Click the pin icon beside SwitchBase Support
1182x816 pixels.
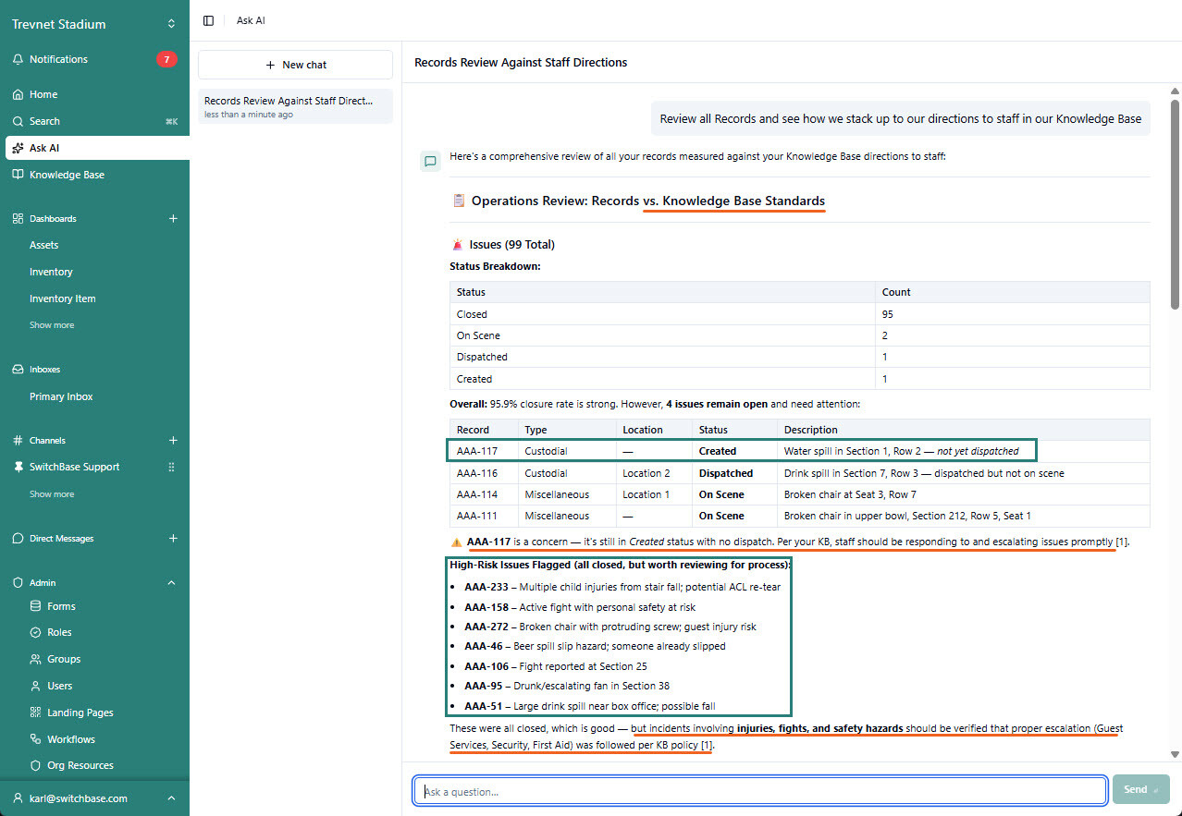18,468
